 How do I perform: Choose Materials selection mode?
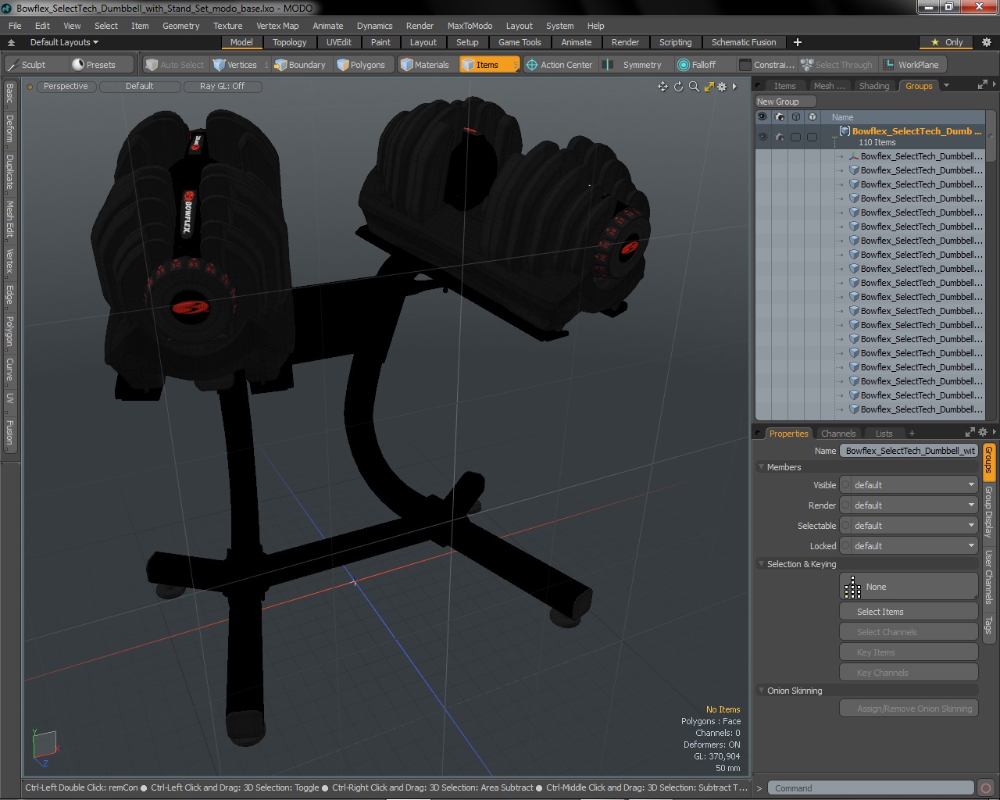coord(426,65)
